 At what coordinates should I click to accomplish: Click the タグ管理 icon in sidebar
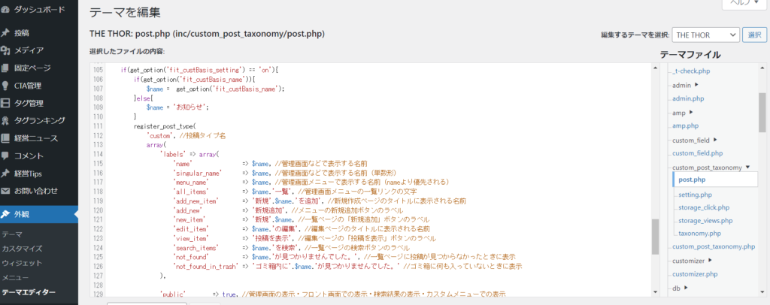[x=6, y=103]
